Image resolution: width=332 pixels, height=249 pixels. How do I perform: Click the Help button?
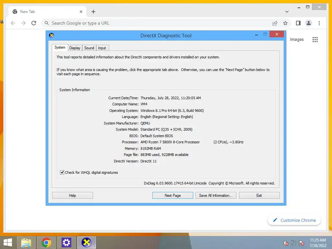point(72,196)
